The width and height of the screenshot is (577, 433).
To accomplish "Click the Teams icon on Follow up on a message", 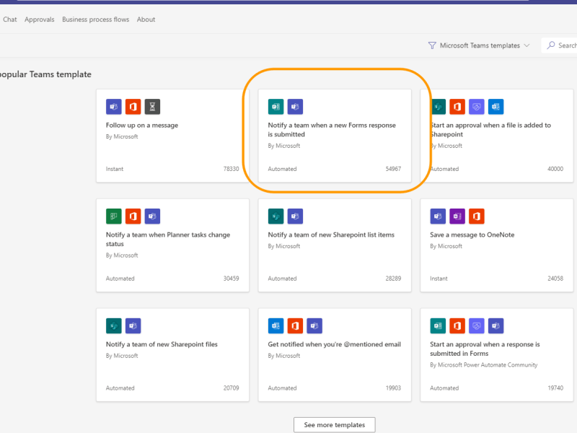I will pos(113,107).
